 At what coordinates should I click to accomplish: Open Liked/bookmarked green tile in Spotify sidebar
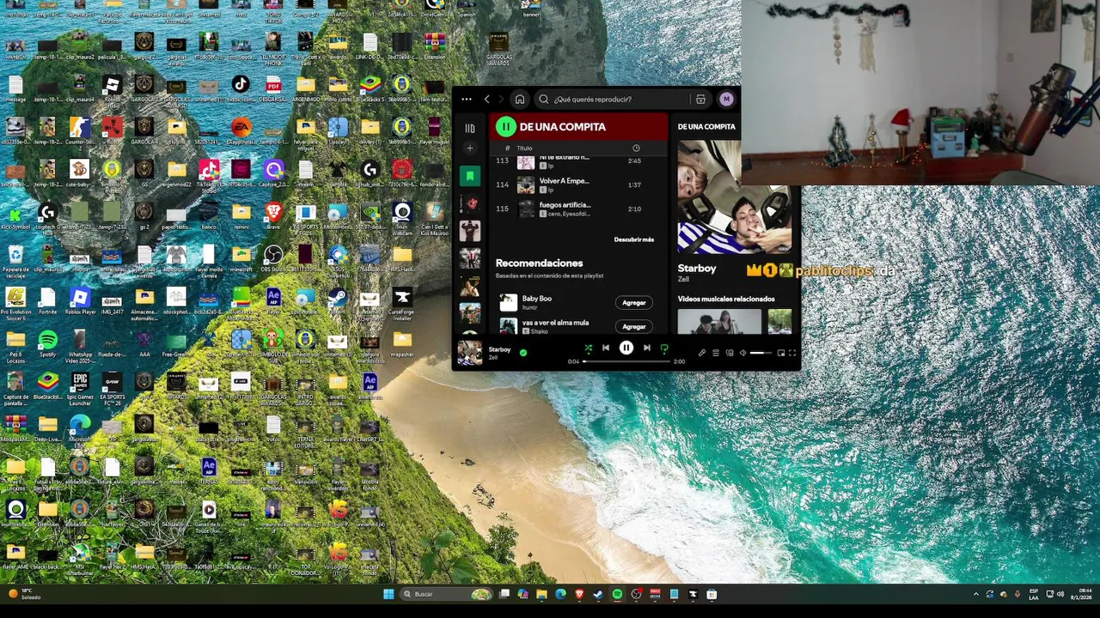(x=469, y=176)
